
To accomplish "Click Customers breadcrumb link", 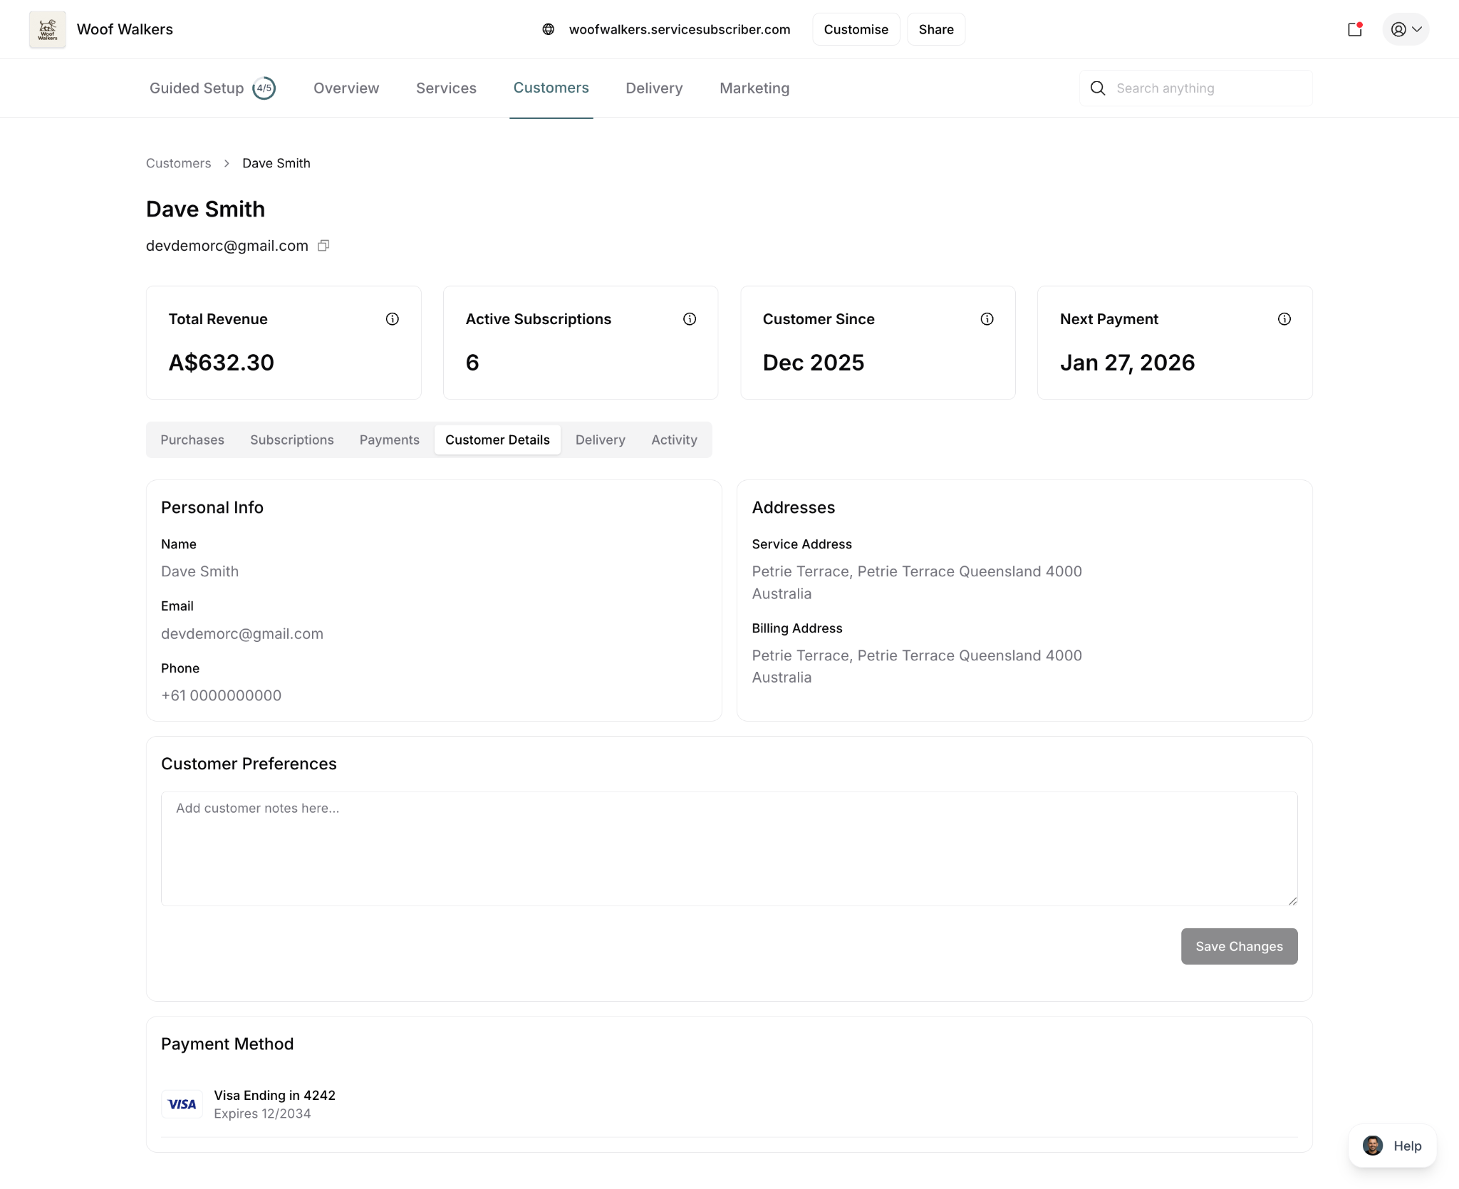I will click(178, 163).
